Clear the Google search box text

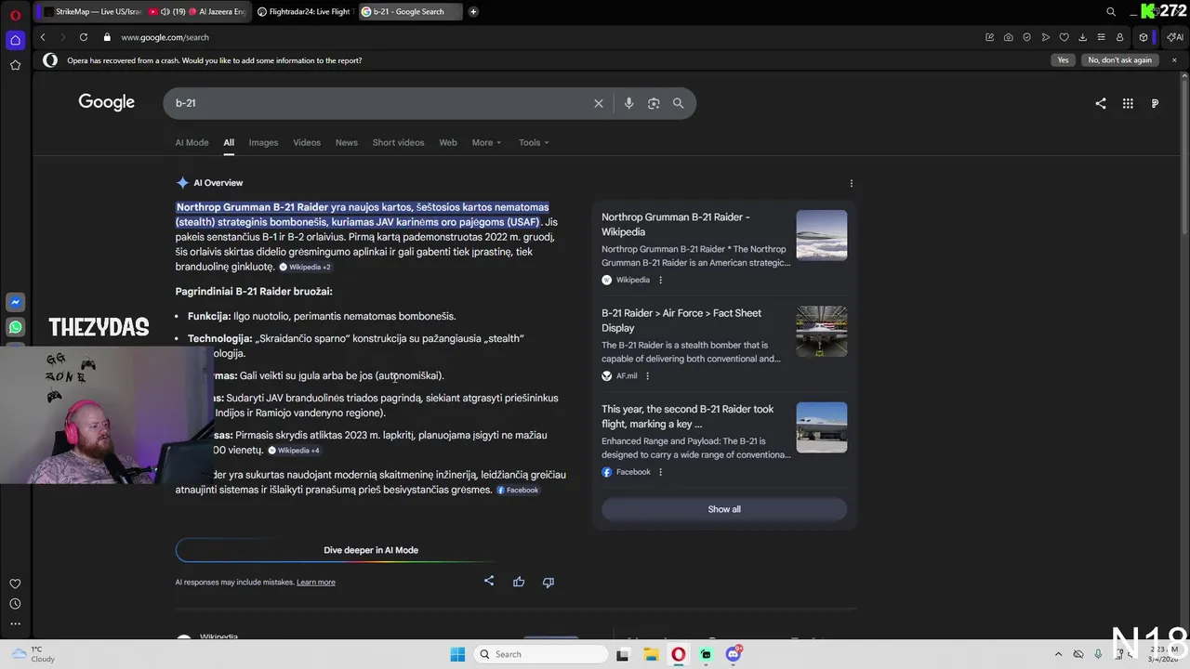pos(599,103)
